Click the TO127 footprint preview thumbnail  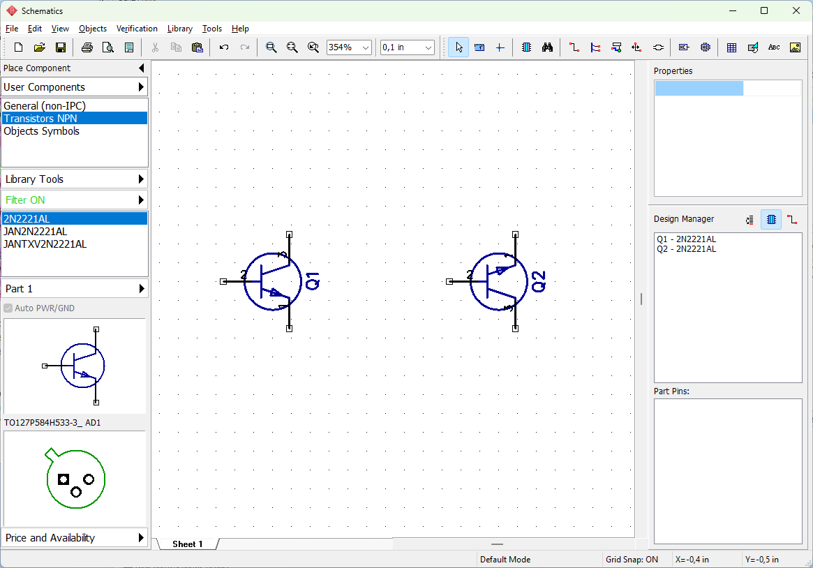pos(75,479)
